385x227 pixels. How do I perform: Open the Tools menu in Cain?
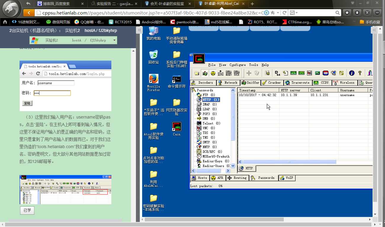pyautogui.click(x=254, y=65)
